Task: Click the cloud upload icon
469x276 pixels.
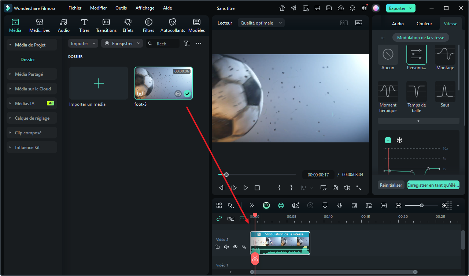Action: 341,8
